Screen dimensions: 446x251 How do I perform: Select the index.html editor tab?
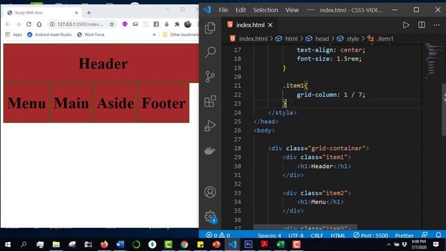250,25
